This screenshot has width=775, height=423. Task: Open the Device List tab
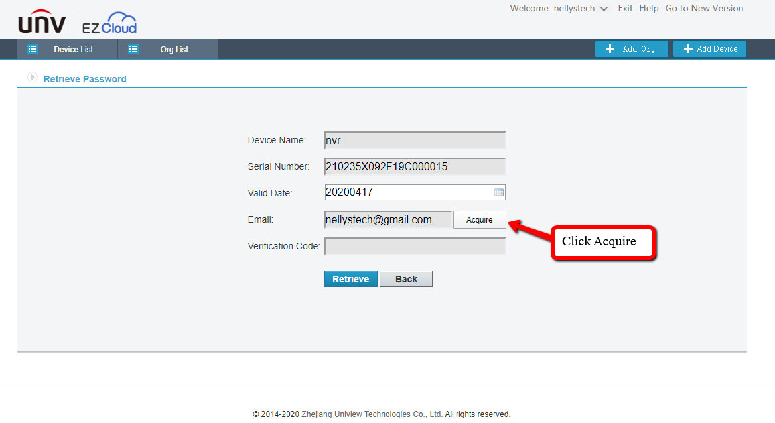point(67,49)
